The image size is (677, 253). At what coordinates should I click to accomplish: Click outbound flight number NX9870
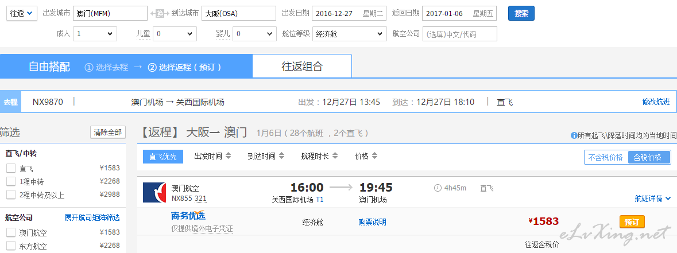48,102
